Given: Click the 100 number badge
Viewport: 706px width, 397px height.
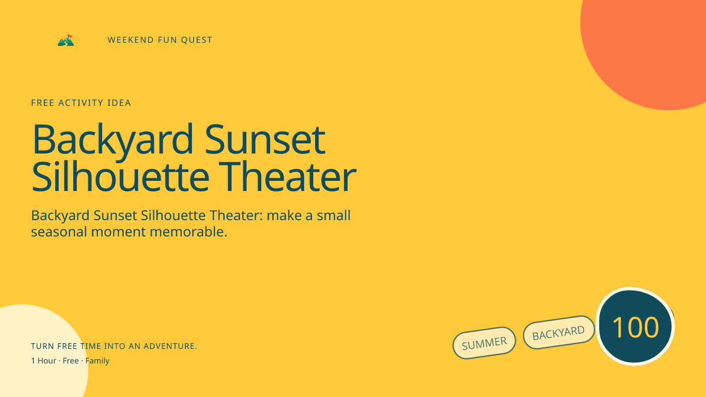Looking at the screenshot, I should coord(635,326).
